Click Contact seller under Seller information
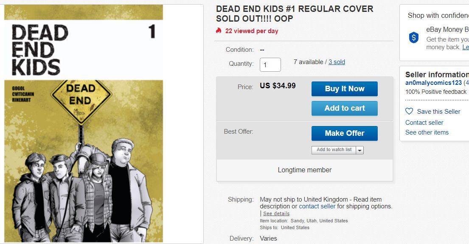Viewport: 469px width, 244px height. coord(424,123)
